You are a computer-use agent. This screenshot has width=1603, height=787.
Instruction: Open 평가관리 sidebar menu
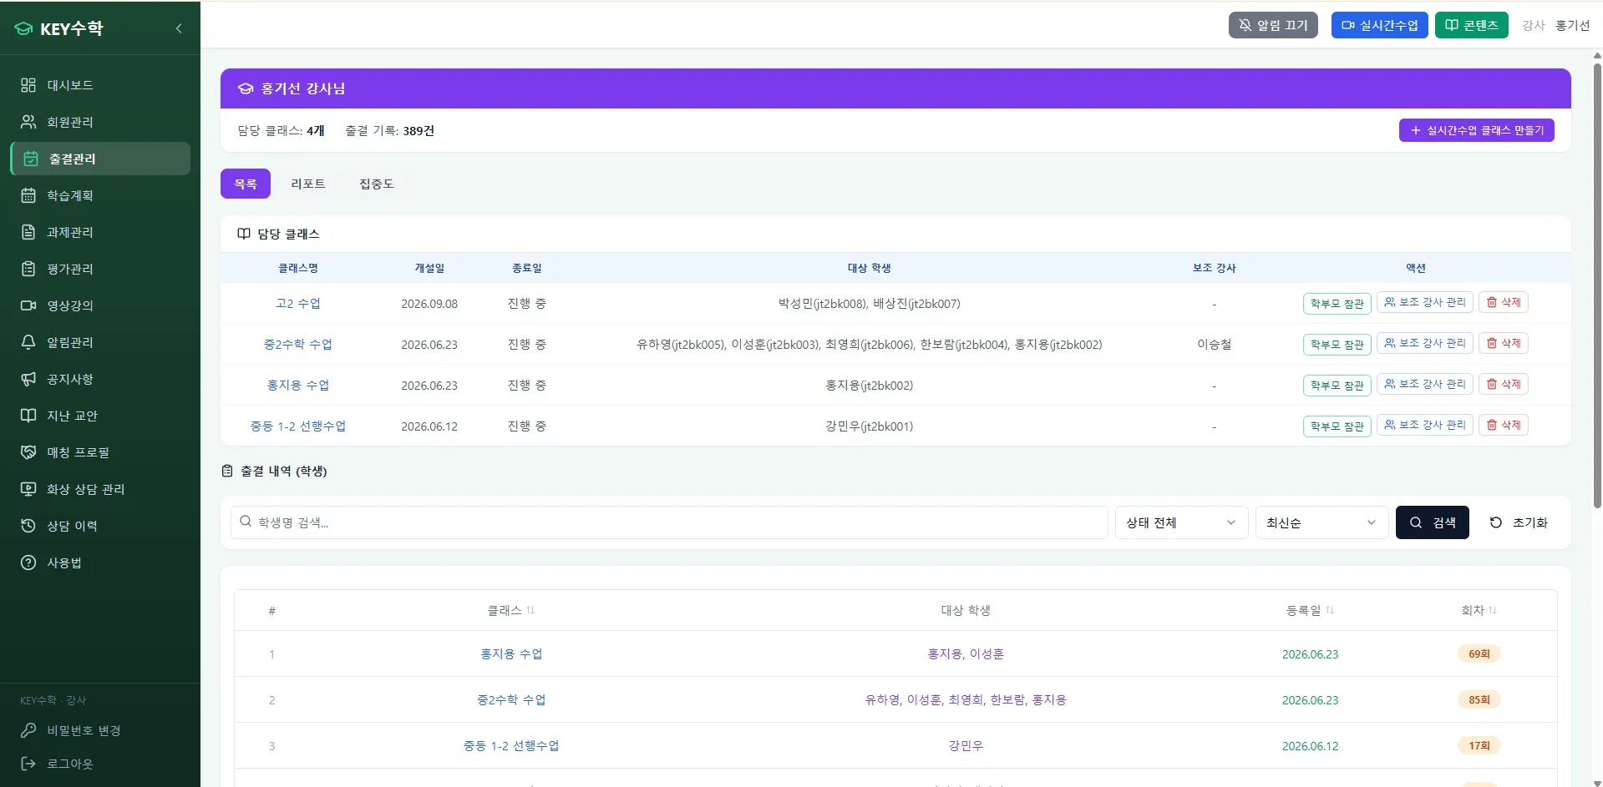point(100,269)
